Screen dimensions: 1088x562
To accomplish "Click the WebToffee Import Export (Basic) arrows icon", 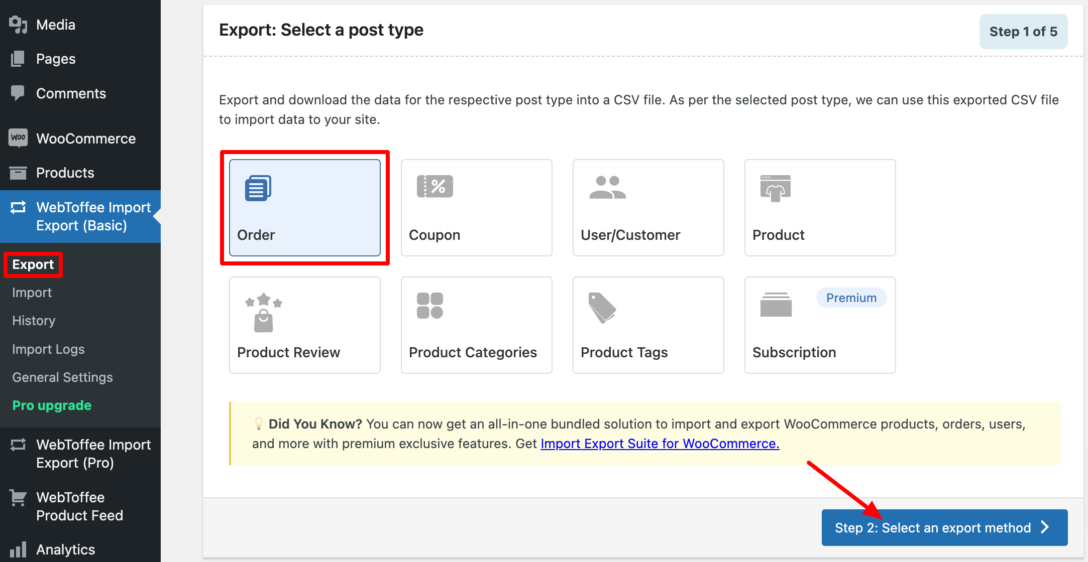I will pos(18,207).
